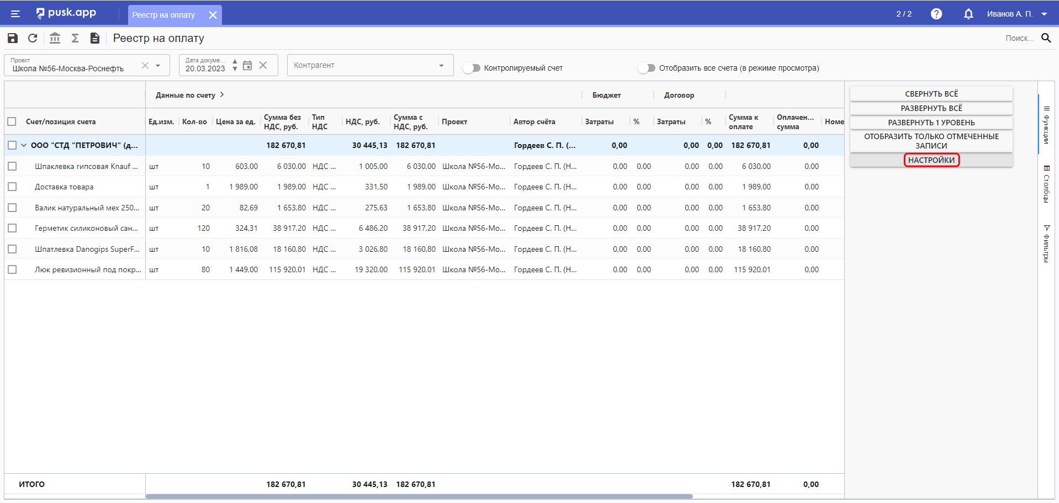Switch to the Реестр на оплату tab
Image resolution: width=1059 pixels, height=503 pixels.
(163, 15)
